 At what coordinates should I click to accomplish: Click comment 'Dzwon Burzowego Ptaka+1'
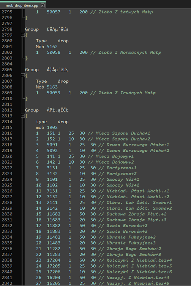click(138, 145)
